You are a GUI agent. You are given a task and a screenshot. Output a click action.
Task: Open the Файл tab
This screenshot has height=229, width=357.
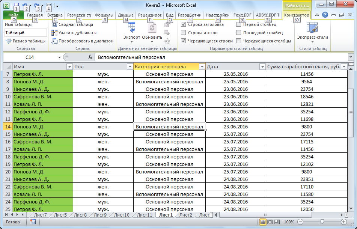[13, 15]
